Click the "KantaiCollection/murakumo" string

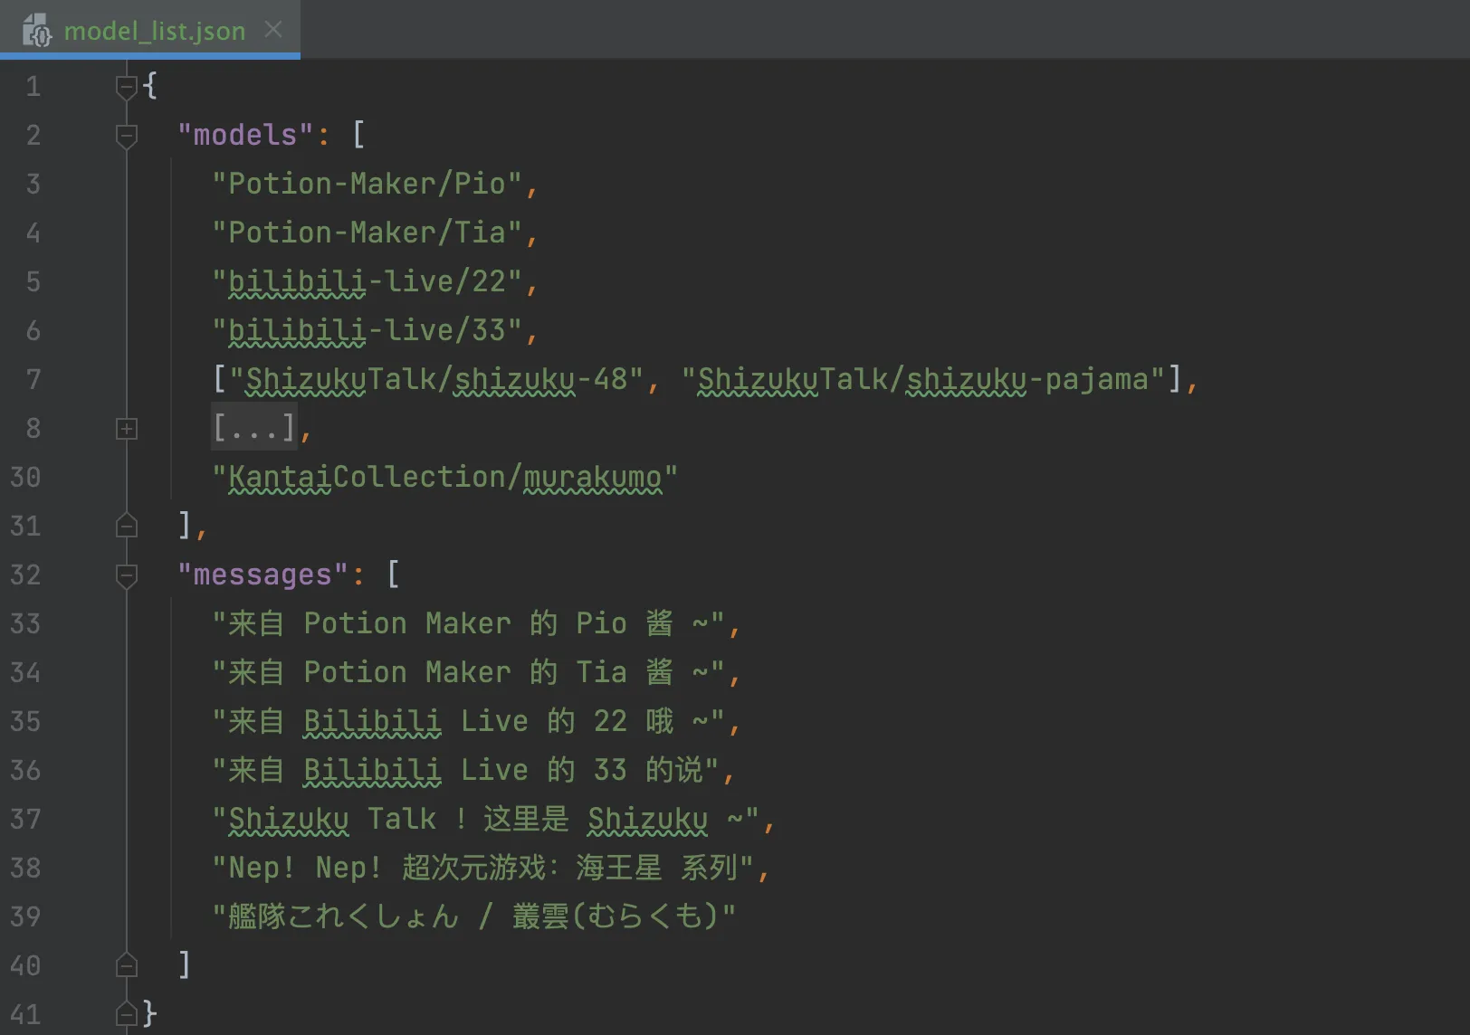(x=444, y=477)
